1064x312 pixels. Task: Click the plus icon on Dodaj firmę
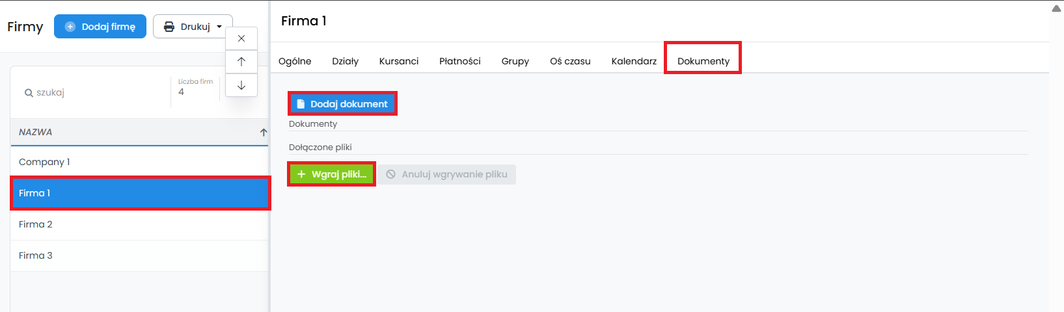(70, 27)
